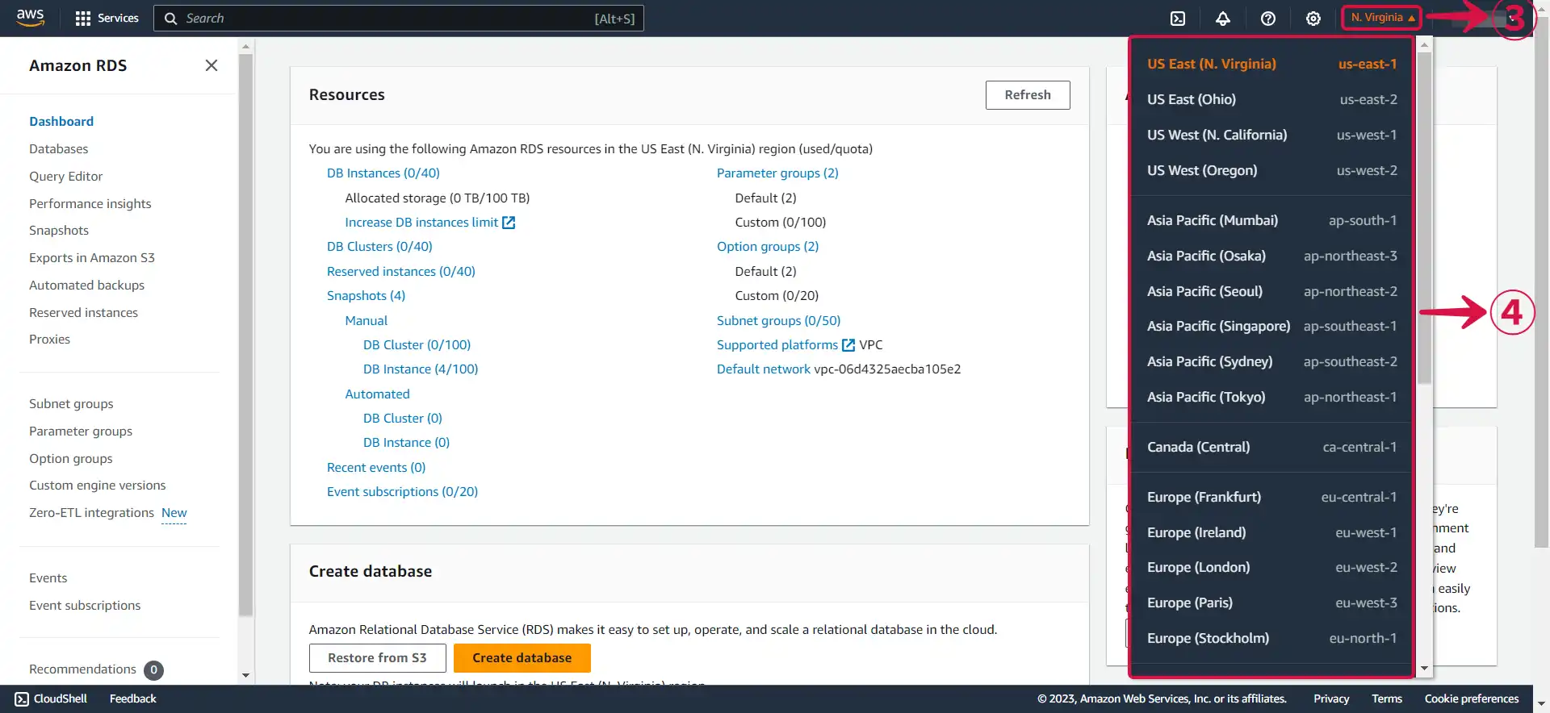Click Create database button
This screenshot has height=713, width=1550.
tap(522, 658)
